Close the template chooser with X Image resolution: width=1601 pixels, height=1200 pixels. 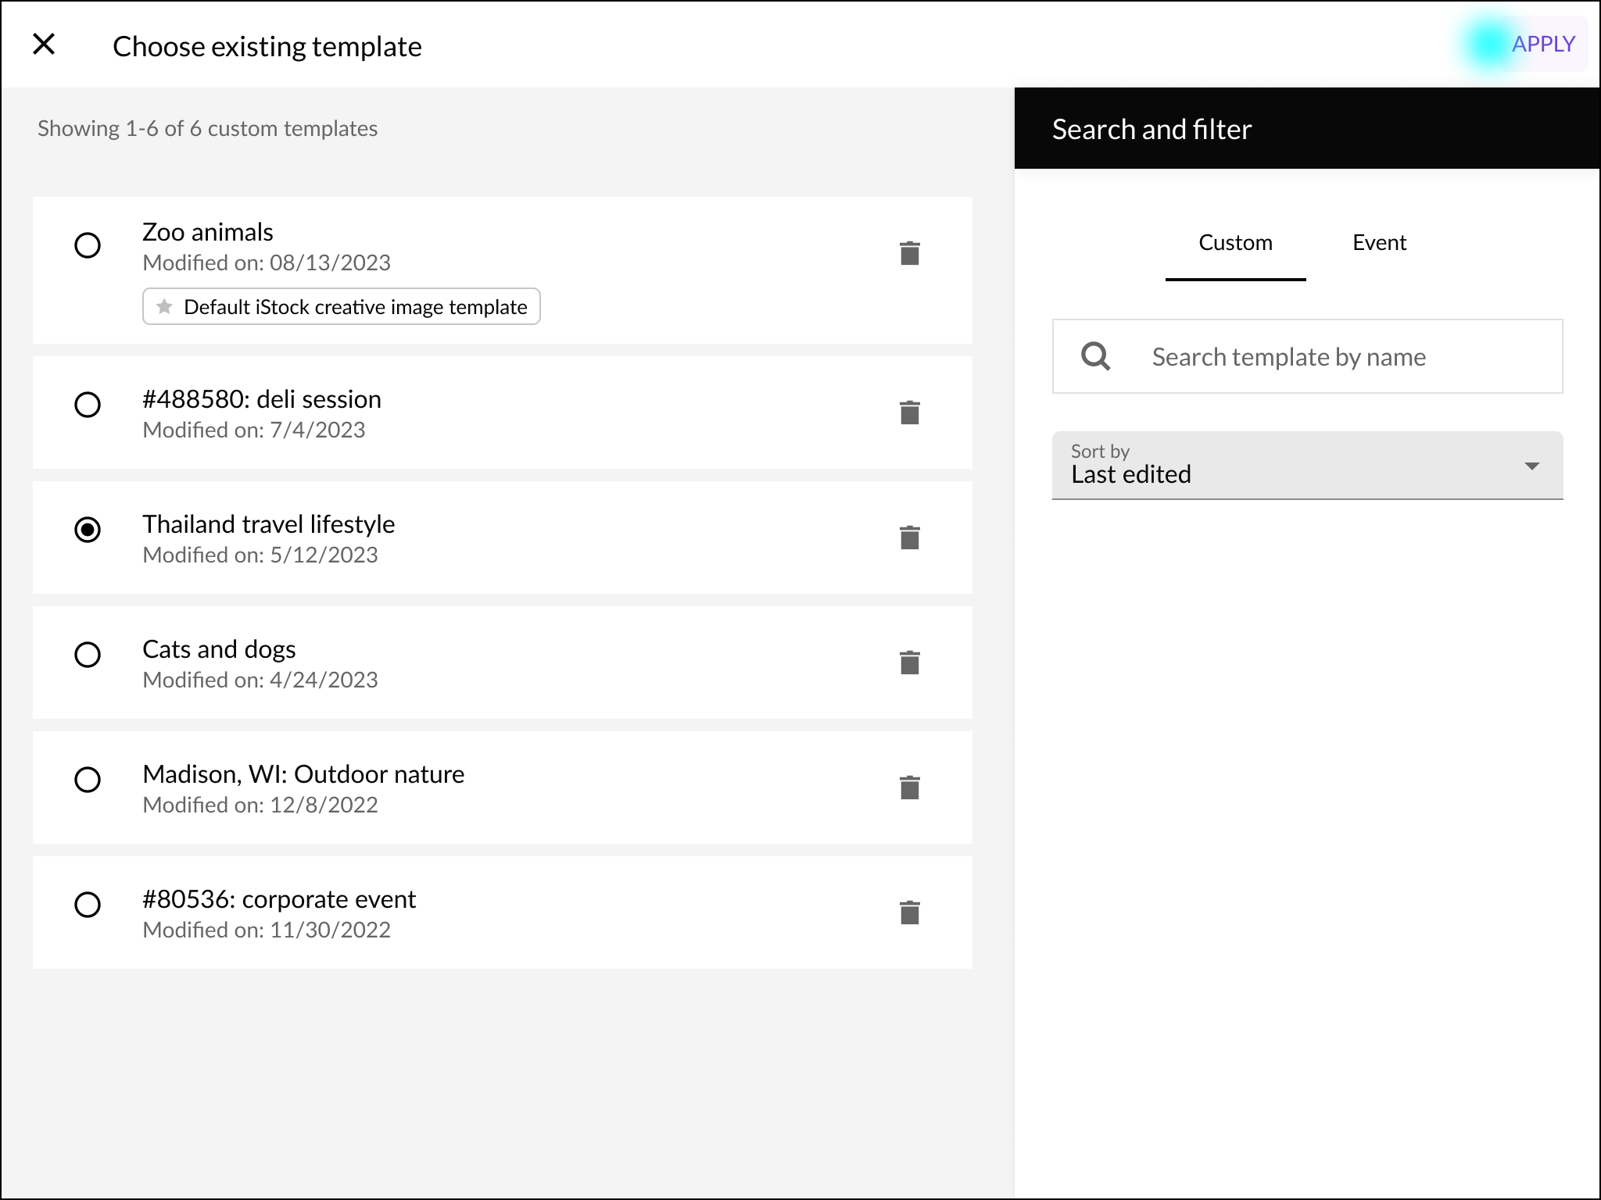point(44,44)
